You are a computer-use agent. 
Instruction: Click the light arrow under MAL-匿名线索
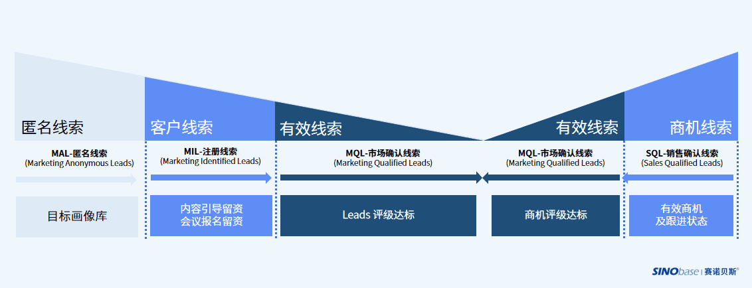click(x=77, y=180)
